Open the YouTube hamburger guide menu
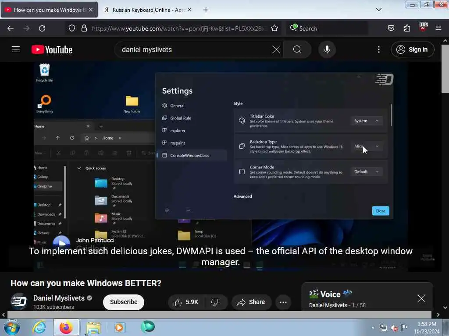The height and width of the screenshot is (336, 449). [x=16, y=49]
